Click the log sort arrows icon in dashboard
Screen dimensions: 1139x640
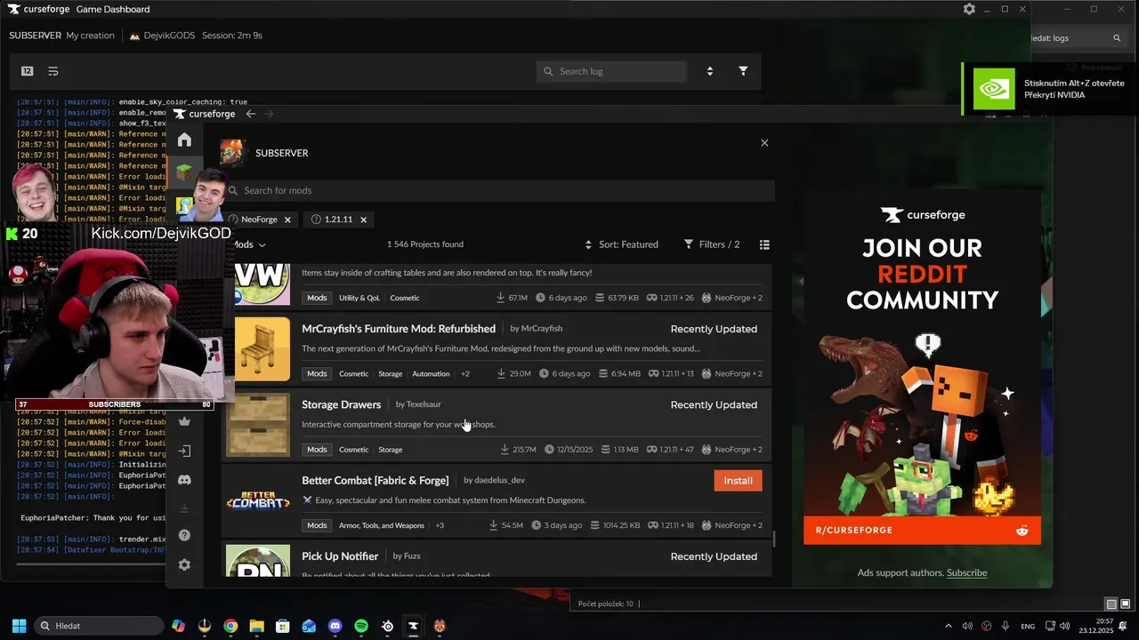point(709,71)
